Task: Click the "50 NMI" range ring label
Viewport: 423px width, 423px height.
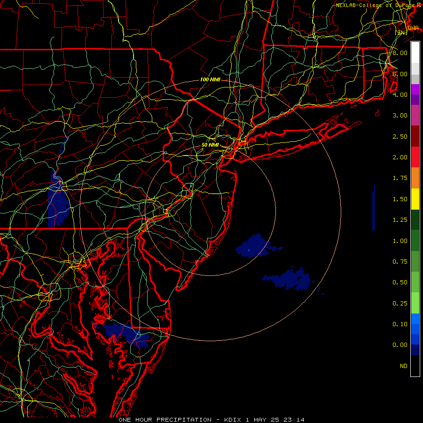Action: (210, 145)
